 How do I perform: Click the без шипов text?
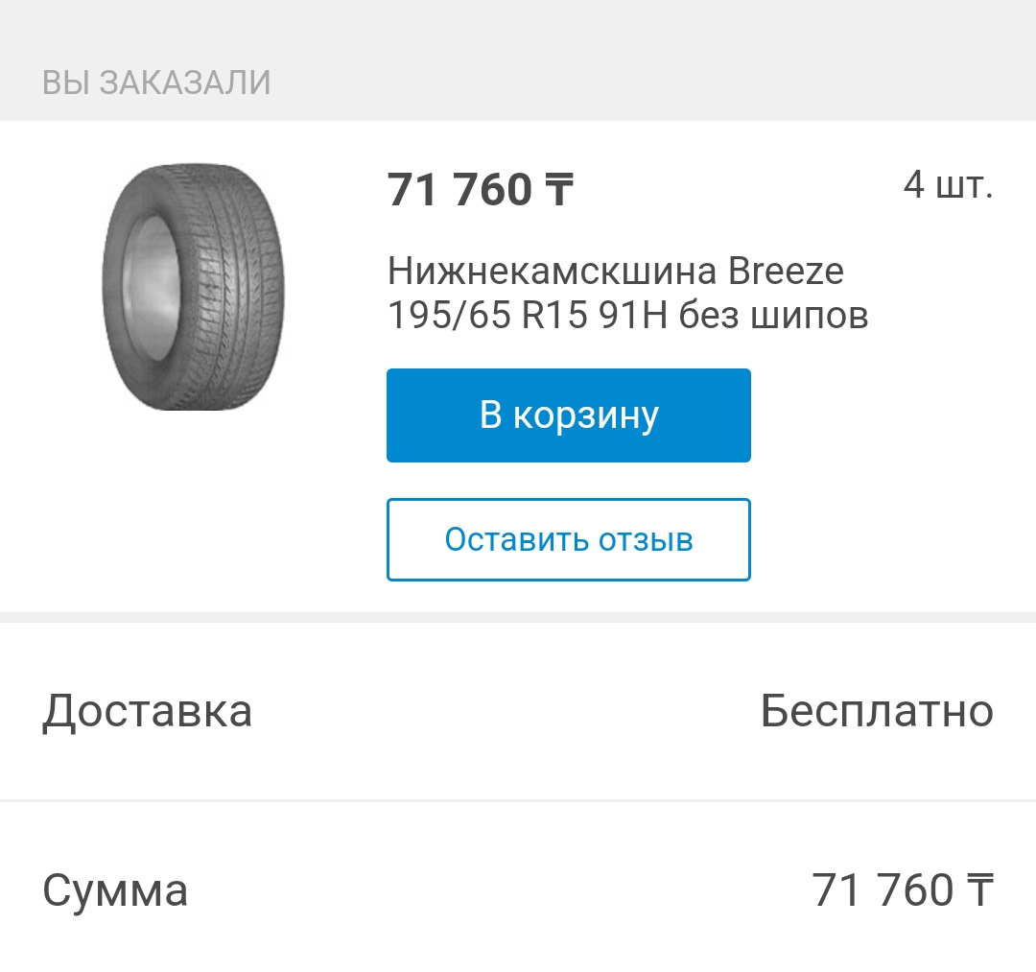point(774,316)
